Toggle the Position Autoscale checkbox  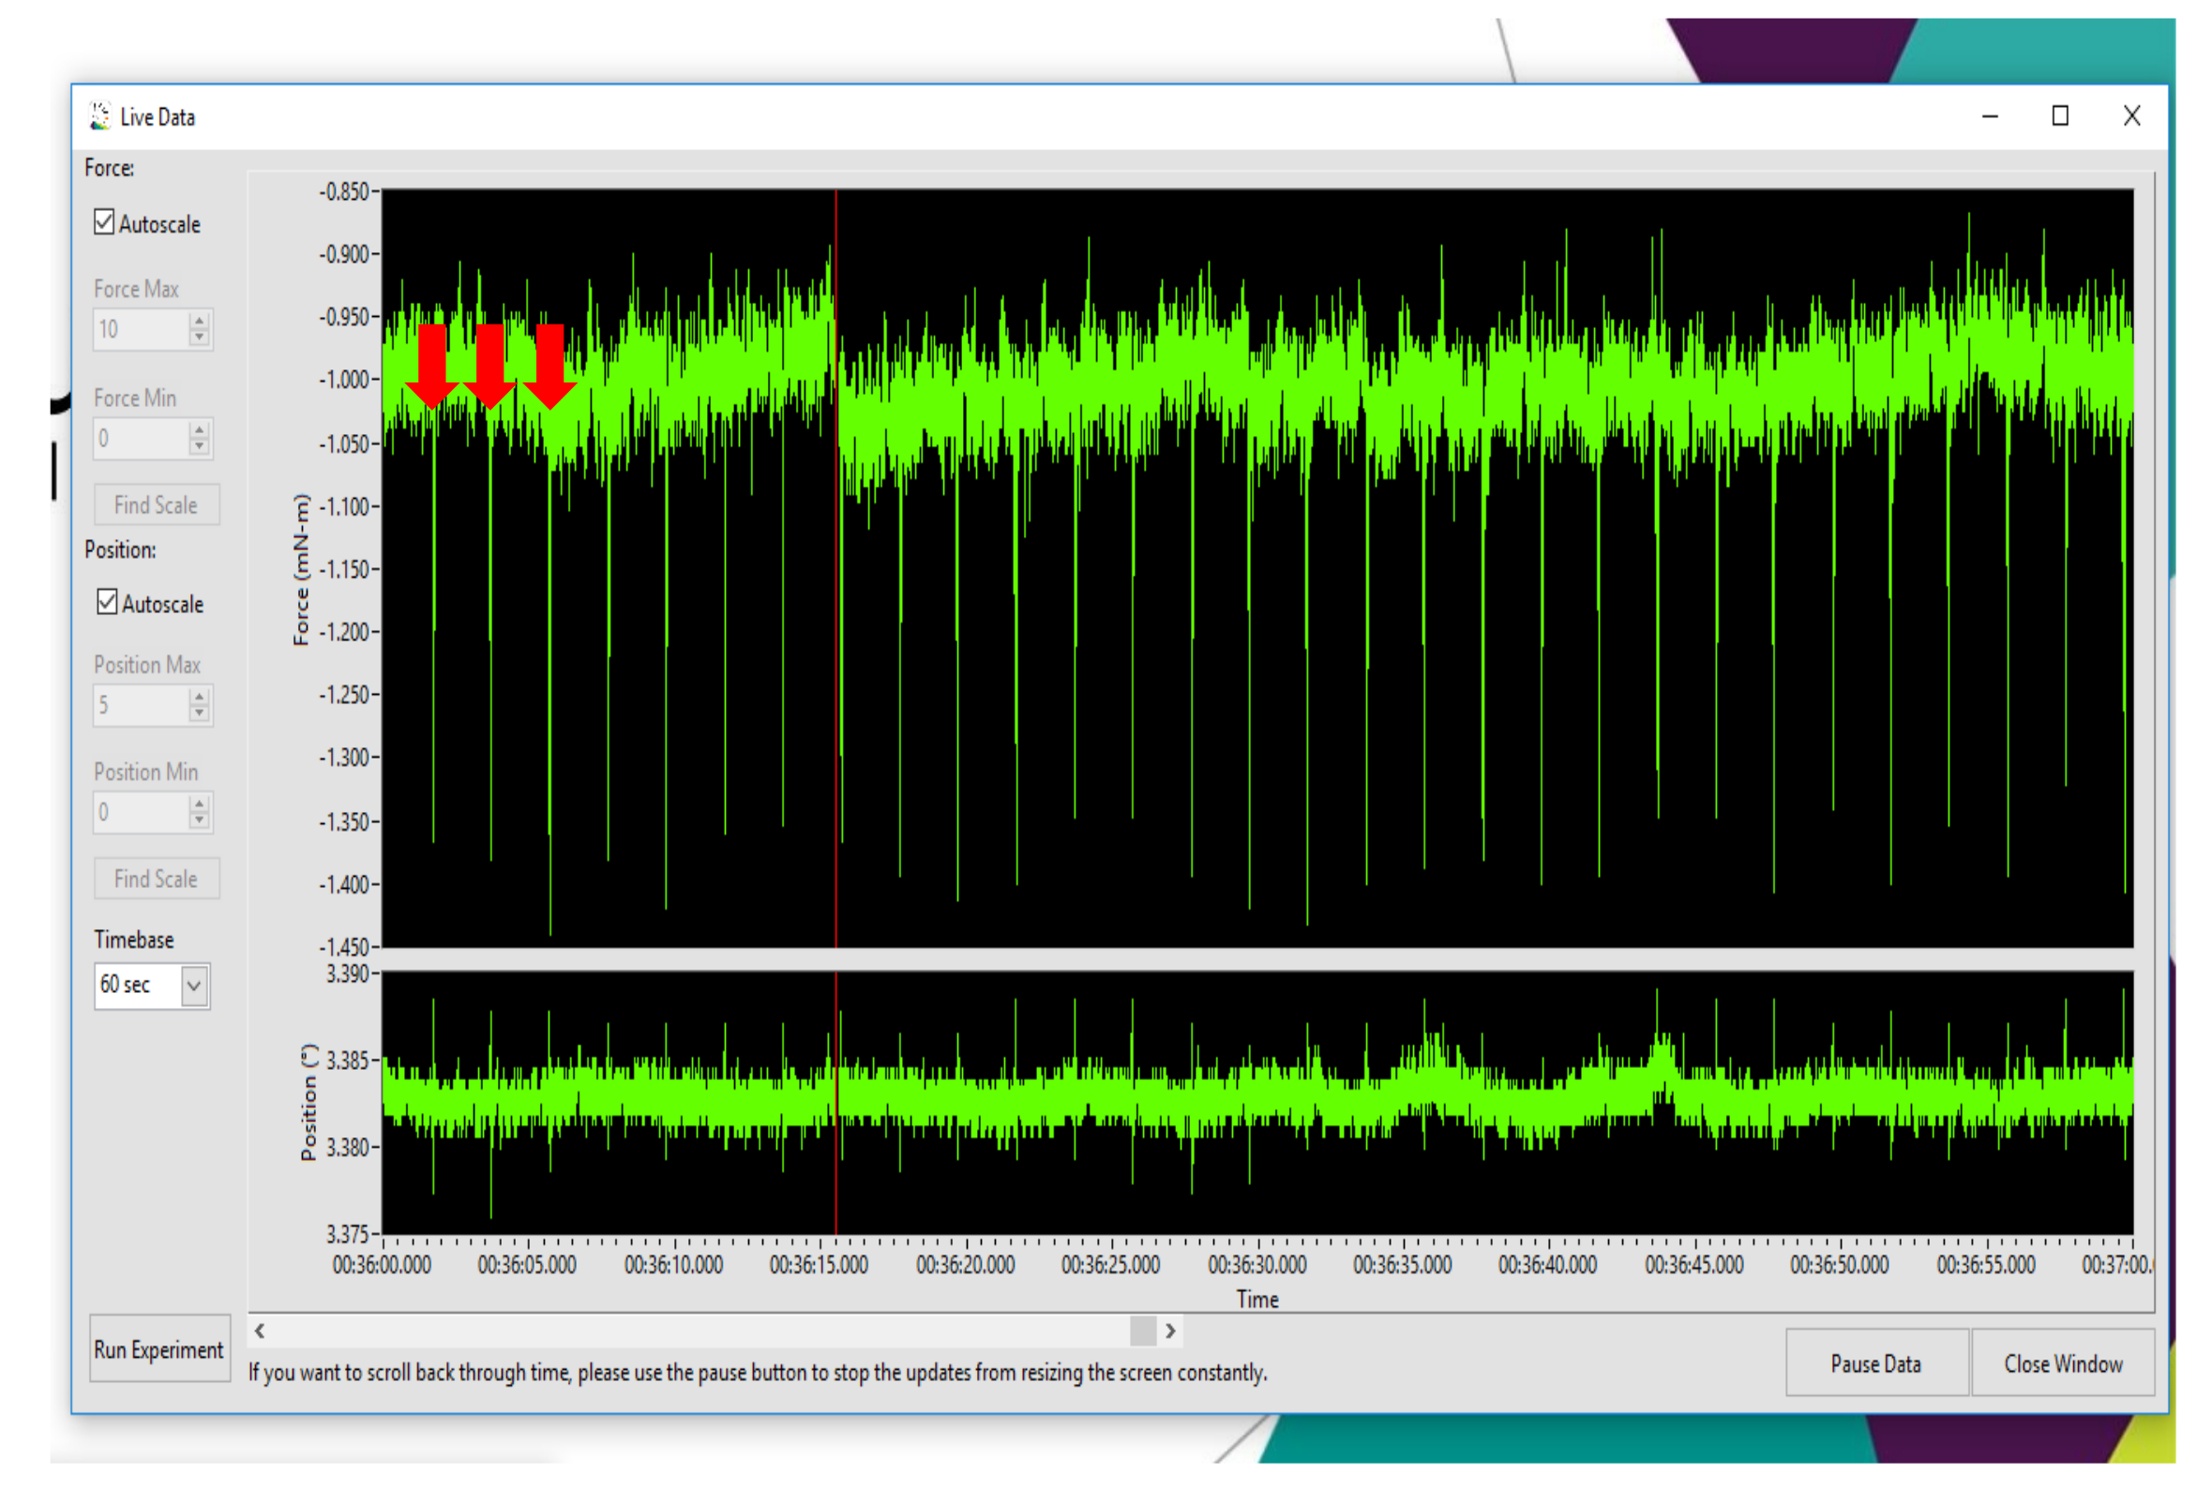(x=107, y=602)
